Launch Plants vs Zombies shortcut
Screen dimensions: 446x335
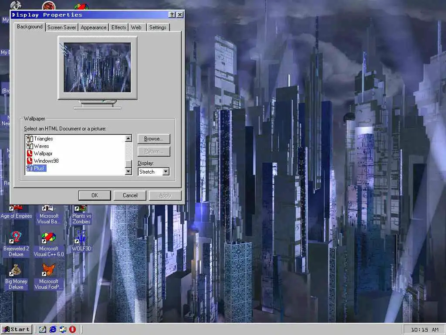click(x=81, y=215)
